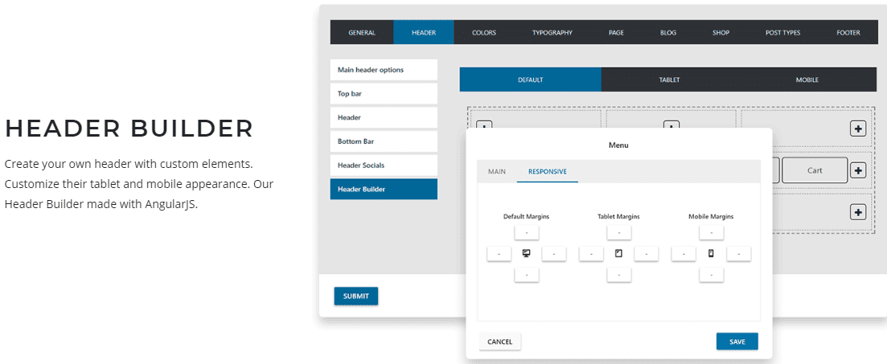Click the plus icon in the top-center builder cell

pos(671,125)
